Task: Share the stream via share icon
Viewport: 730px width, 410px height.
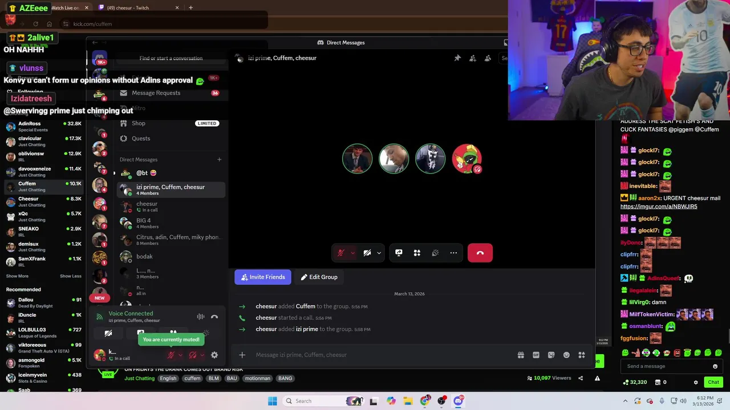Action: coord(581,378)
